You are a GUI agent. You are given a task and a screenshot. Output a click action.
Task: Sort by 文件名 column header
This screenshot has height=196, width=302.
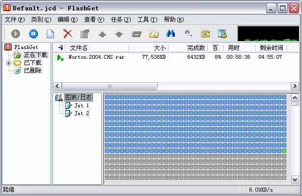click(x=79, y=48)
